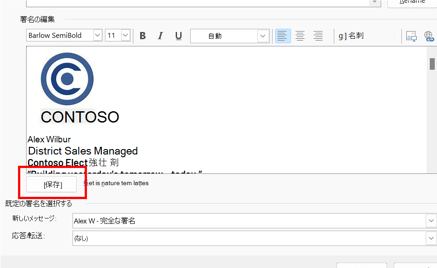Screen dimensions: 437x268
Task: Click the Rename button
Action: click(412, 2)
